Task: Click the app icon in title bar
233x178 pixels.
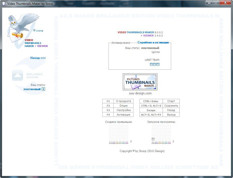Action: pos(3,3)
